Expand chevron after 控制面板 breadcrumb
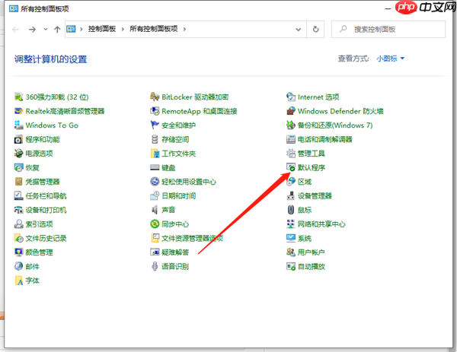 [123, 29]
